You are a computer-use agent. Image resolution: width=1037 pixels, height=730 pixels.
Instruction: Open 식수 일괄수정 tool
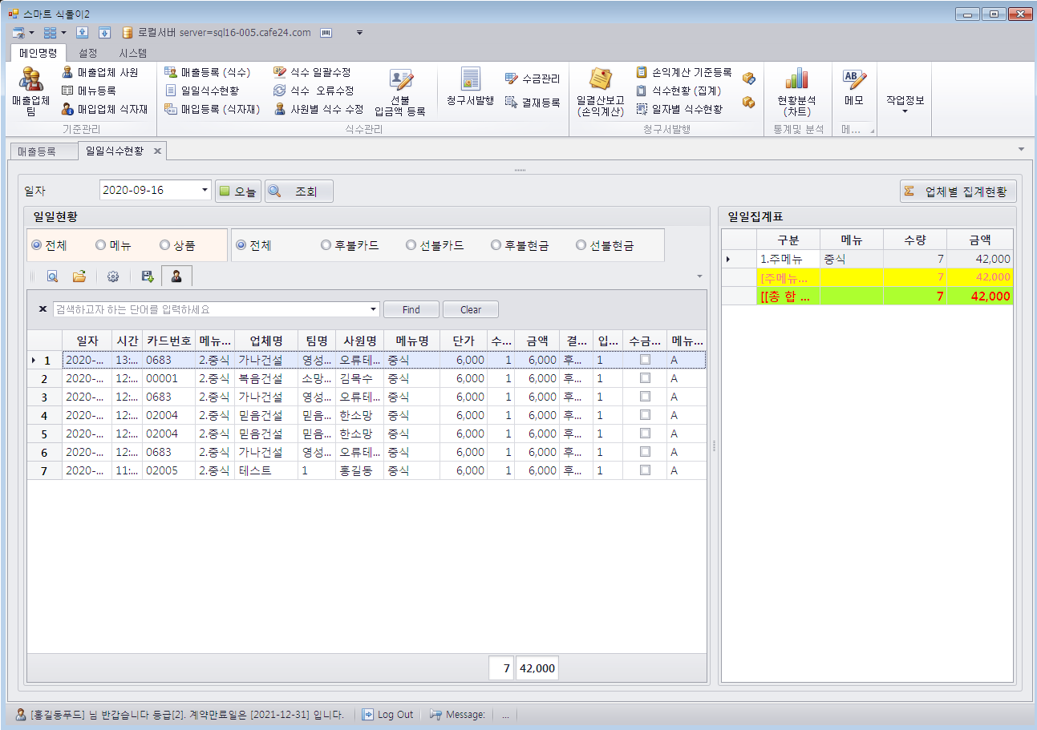312,72
